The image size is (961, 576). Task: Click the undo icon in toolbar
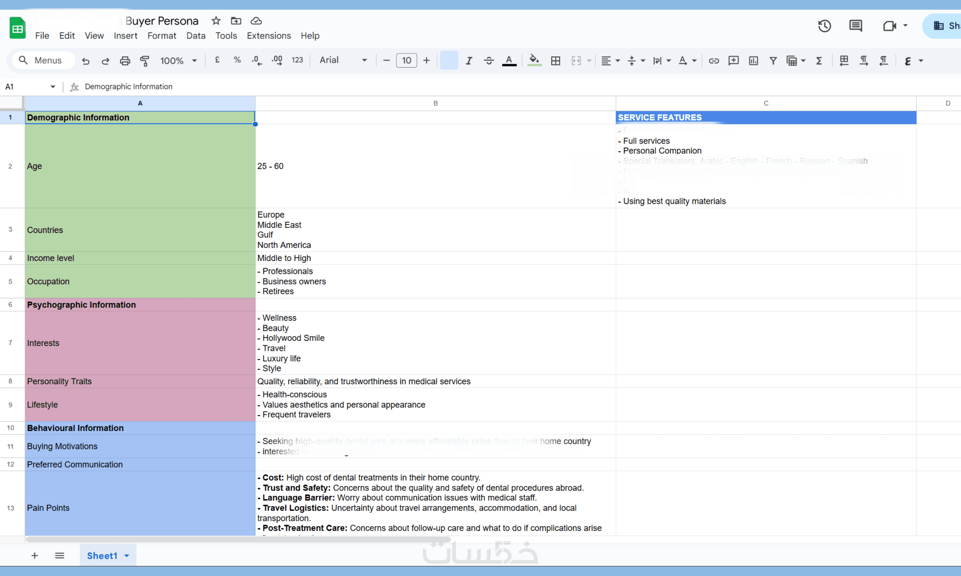(x=85, y=61)
